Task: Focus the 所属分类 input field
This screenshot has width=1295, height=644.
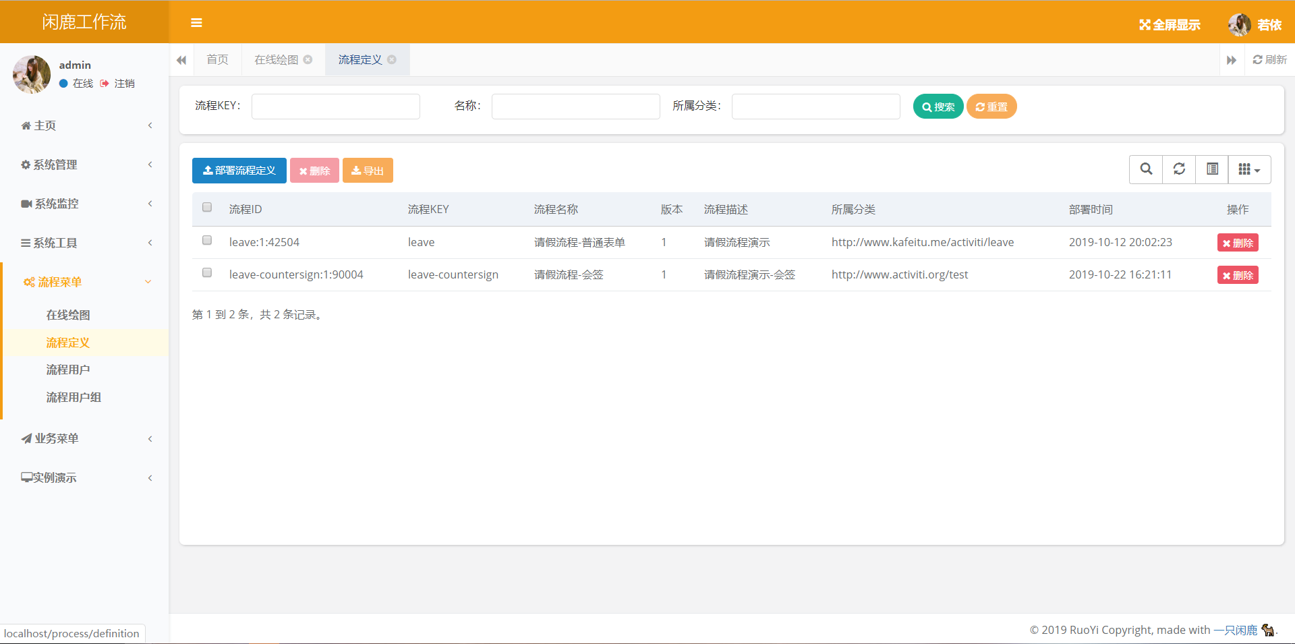Action: tap(816, 107)
